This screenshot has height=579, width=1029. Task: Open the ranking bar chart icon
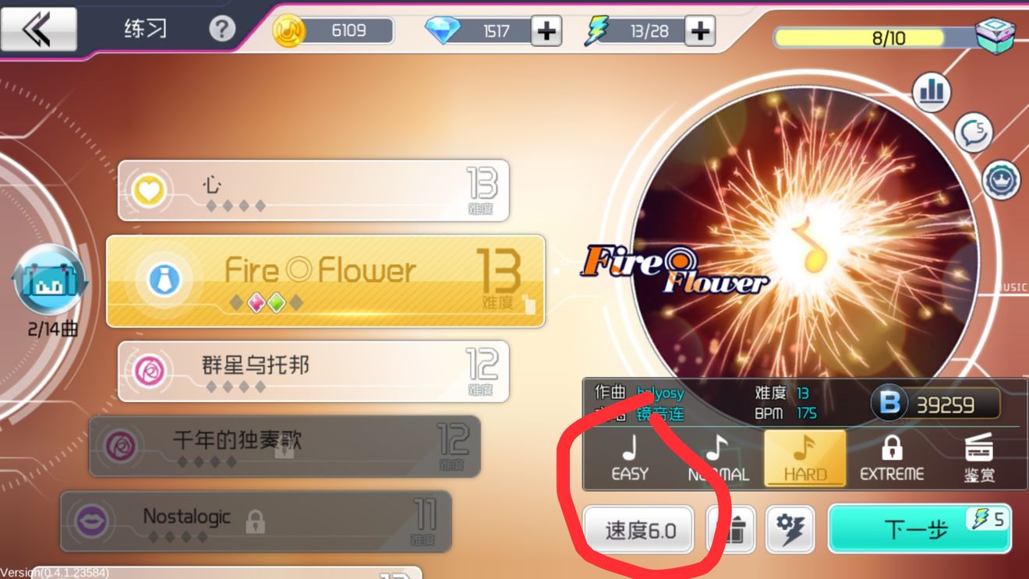pos(932,93)
